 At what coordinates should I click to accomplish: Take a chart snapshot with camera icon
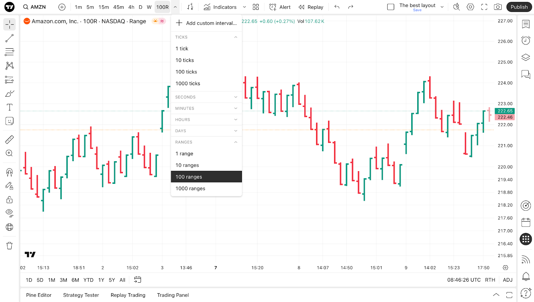click(x=498, y=7)
